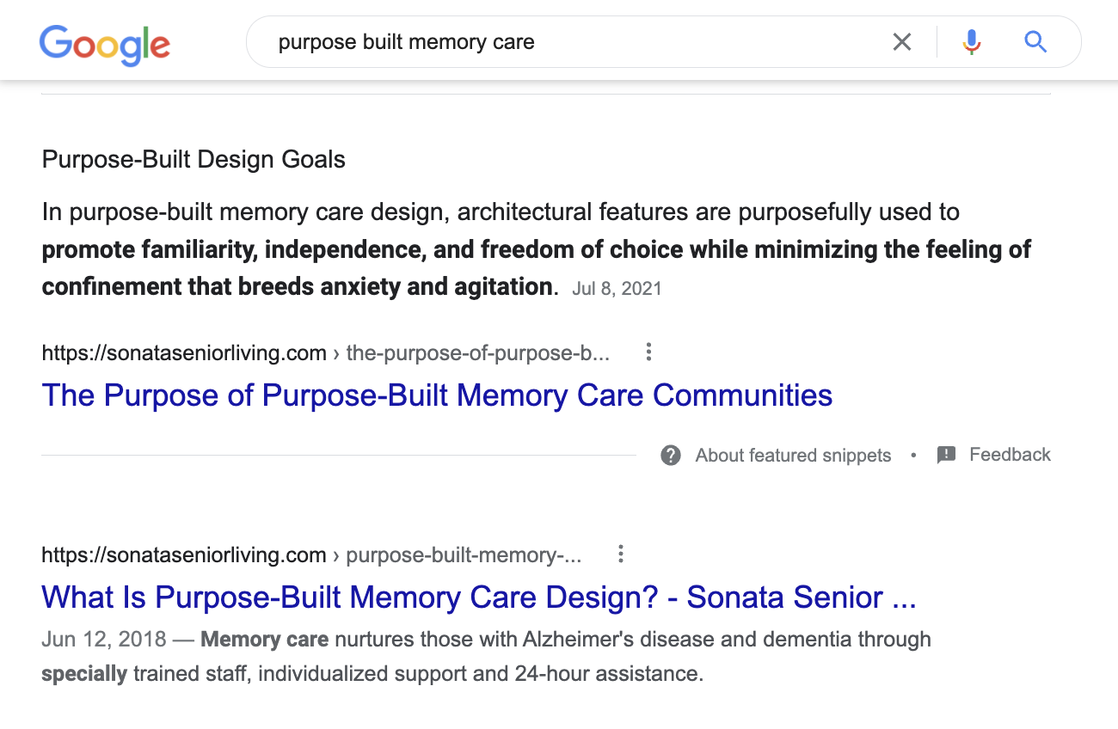Click the Feedback flag icon

[x=946, y=456]
